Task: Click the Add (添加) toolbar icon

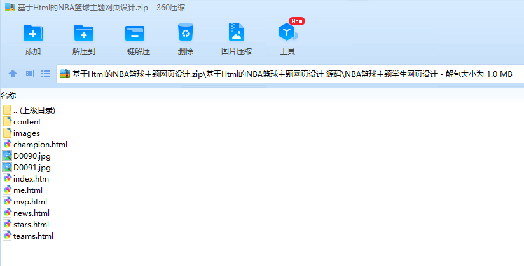Action: pyautogui.click(x=33, y=33)
